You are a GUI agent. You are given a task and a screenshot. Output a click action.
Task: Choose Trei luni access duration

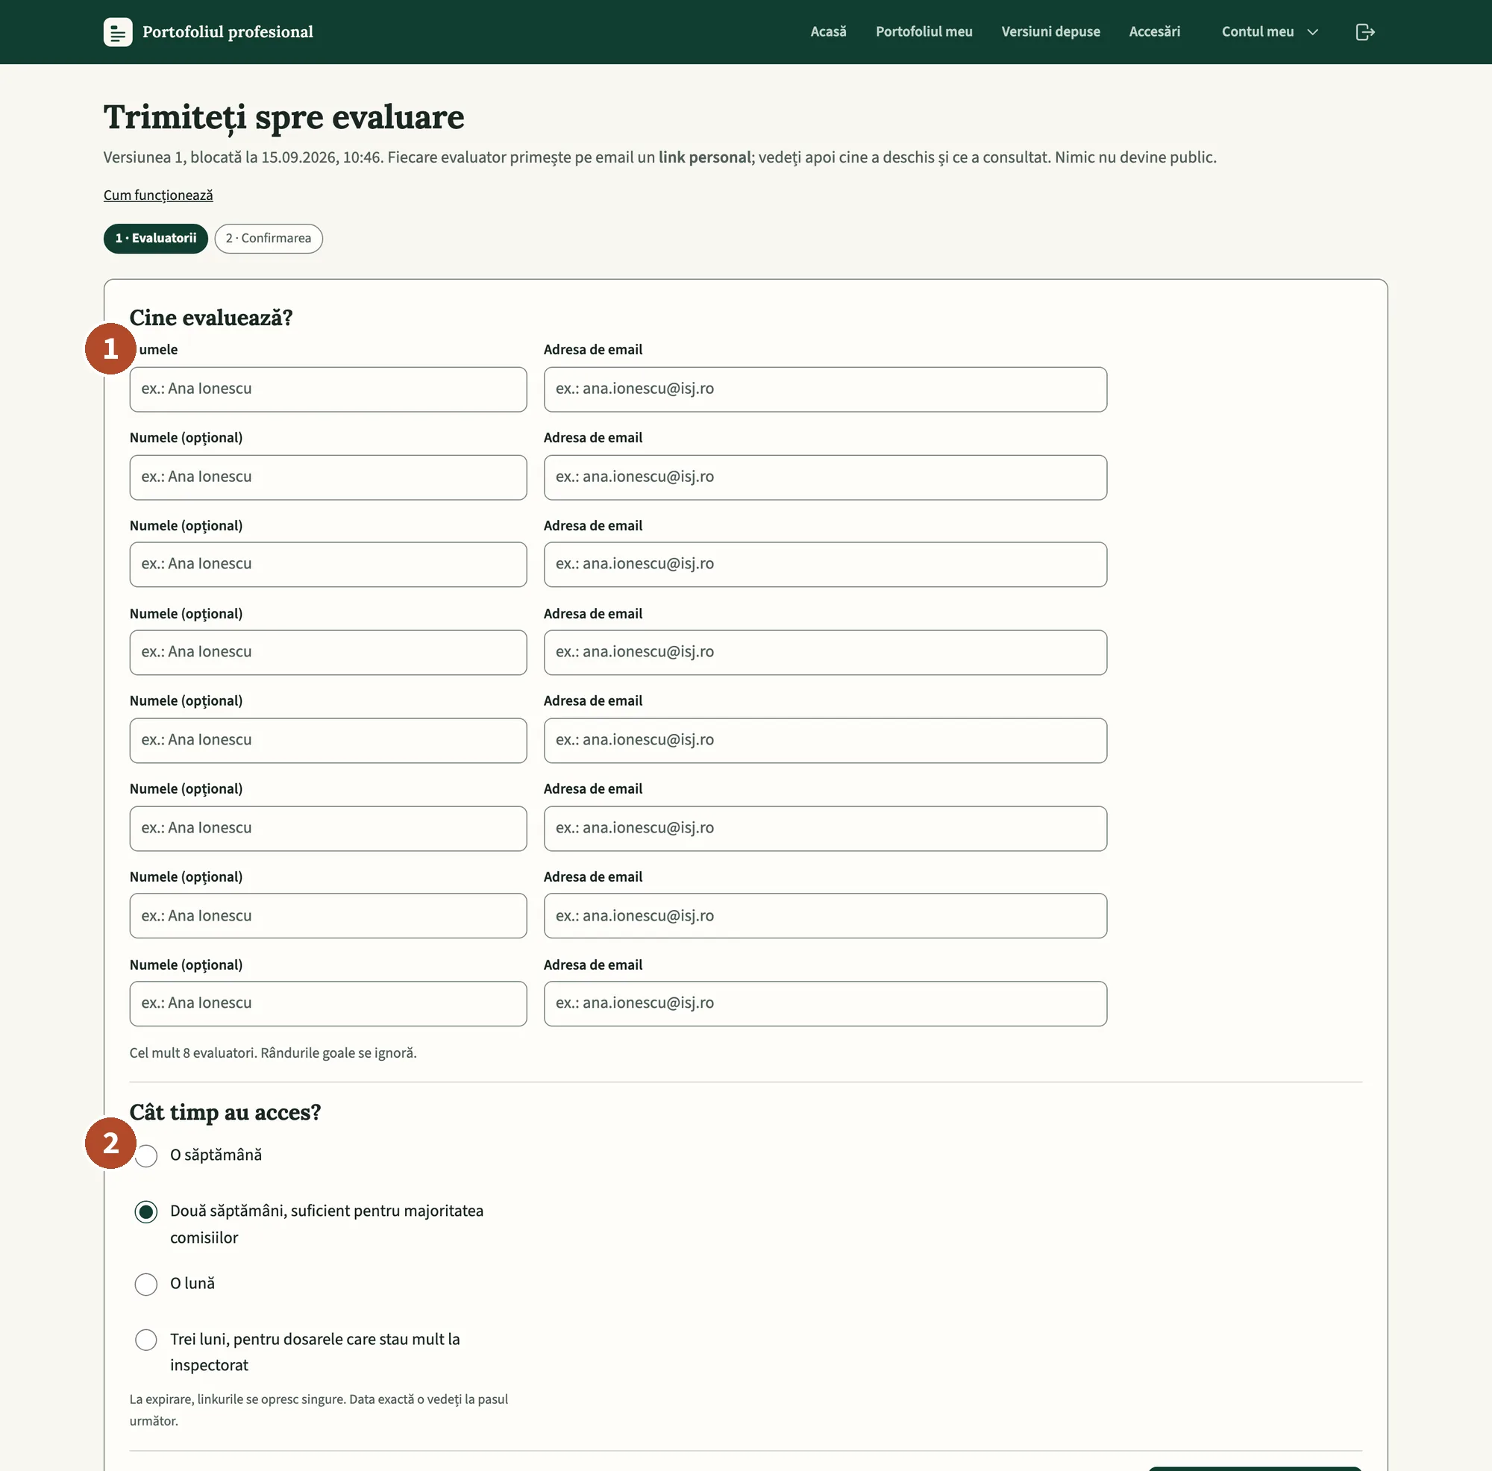click(146, 1340)
